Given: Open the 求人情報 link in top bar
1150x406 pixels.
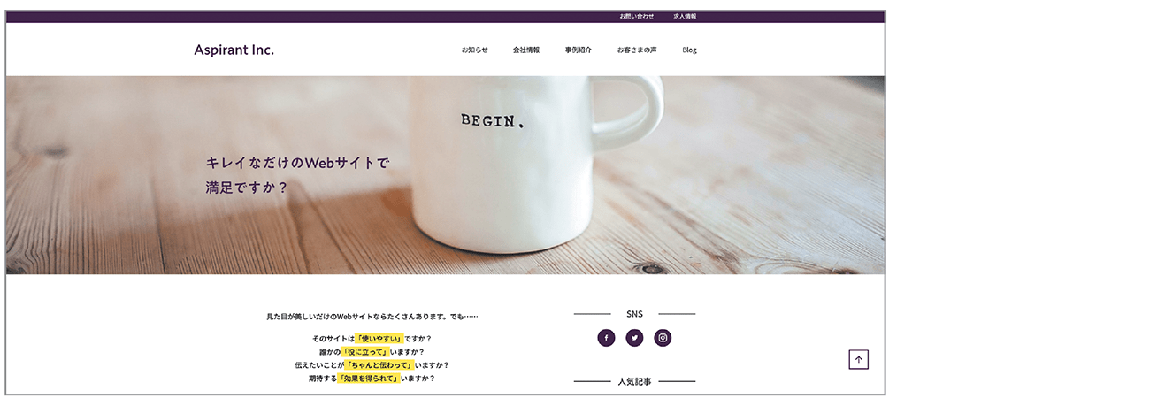Looking at the screenshot, I should [685, 17].
